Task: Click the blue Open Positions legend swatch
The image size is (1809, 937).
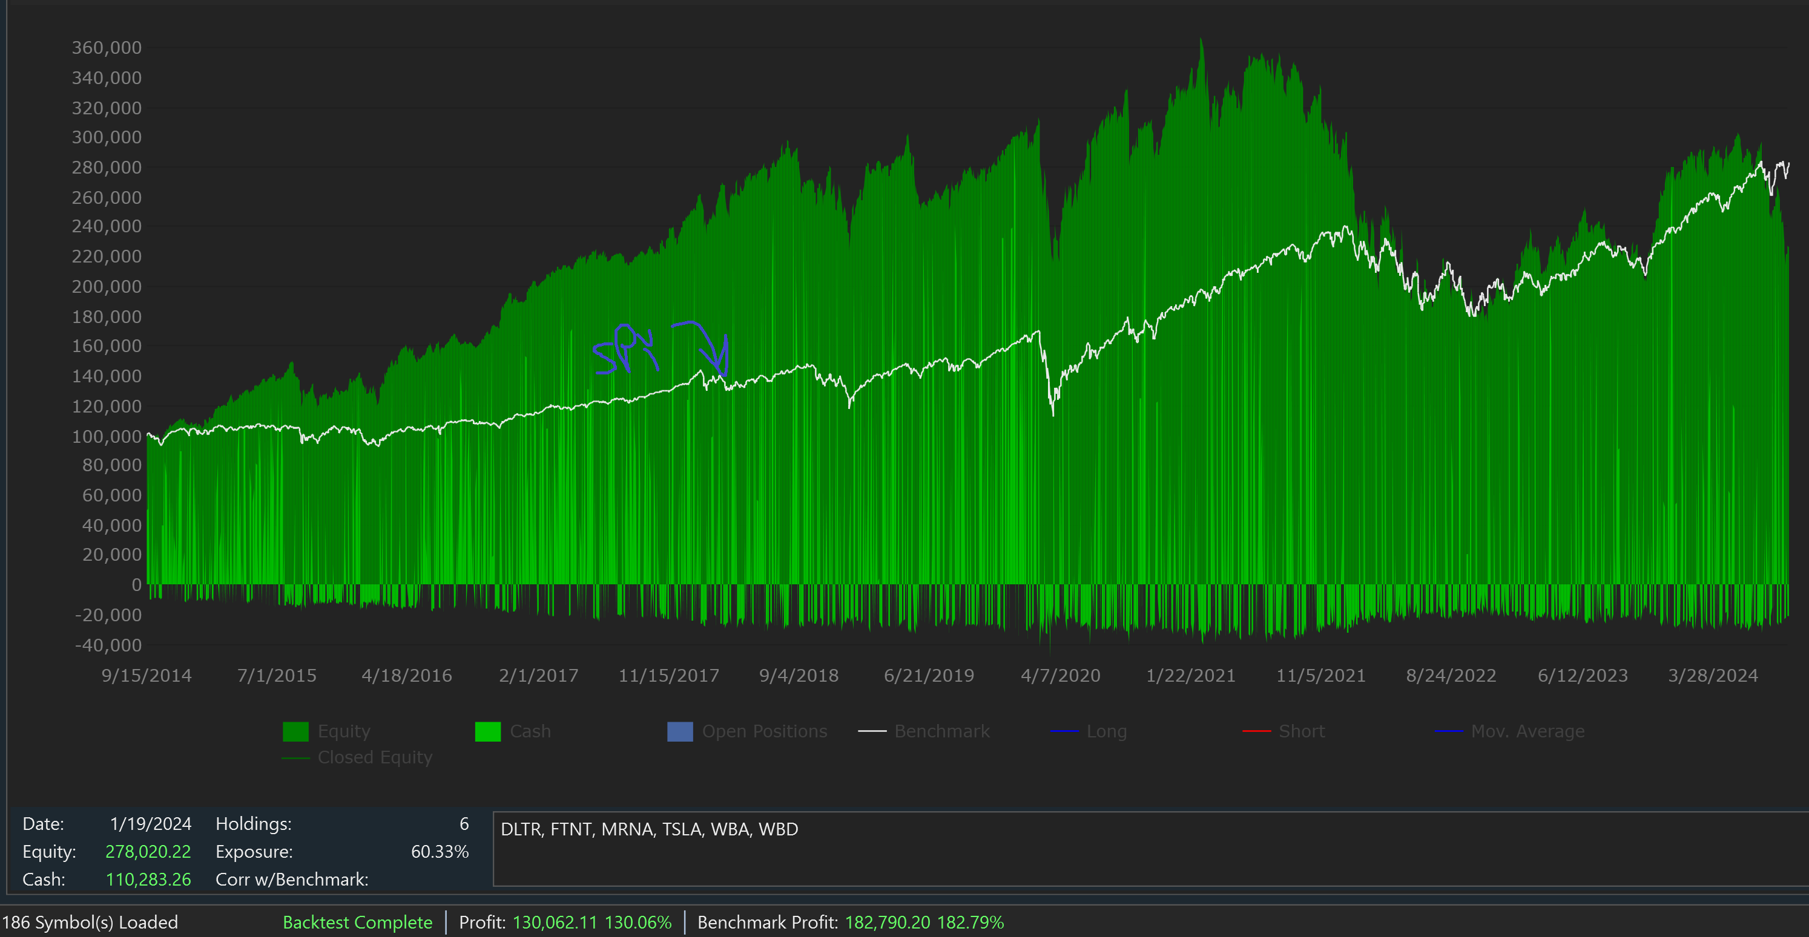Action: [679, 731]
